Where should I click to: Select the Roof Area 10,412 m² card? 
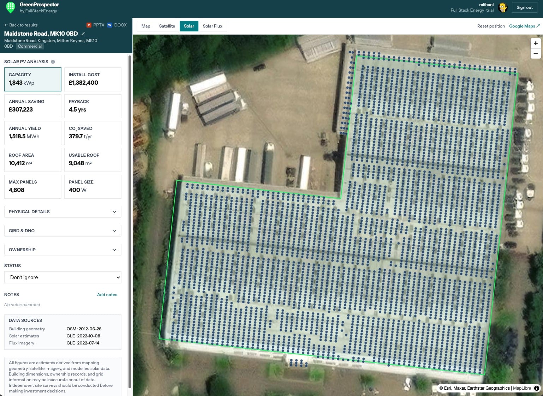click(33, 160)
